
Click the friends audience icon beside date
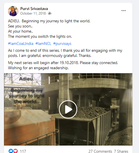click(50, 13)
